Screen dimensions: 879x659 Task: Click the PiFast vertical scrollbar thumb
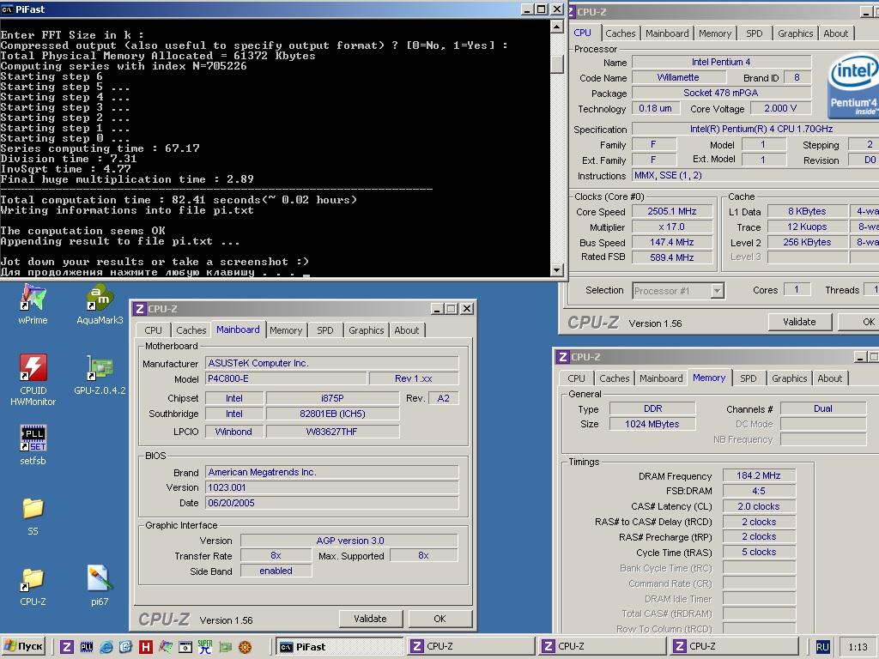[556, 63]
